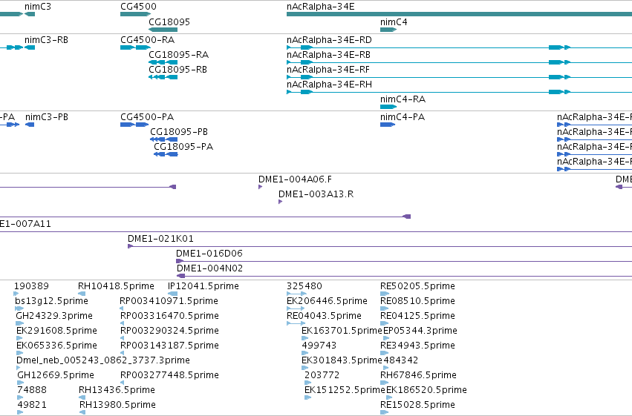Viewport: 632px width, 416px height.
Task: Click the nAcRalpha-34E gene bar
Action: click(459, 14)
